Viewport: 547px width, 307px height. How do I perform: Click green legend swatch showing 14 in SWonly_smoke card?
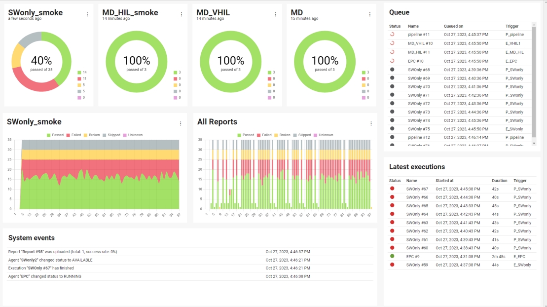pyautogui.click(x=79, y=72)
